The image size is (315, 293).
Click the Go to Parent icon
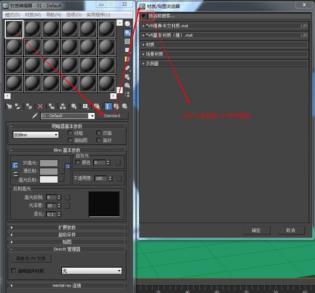point(116,107)
